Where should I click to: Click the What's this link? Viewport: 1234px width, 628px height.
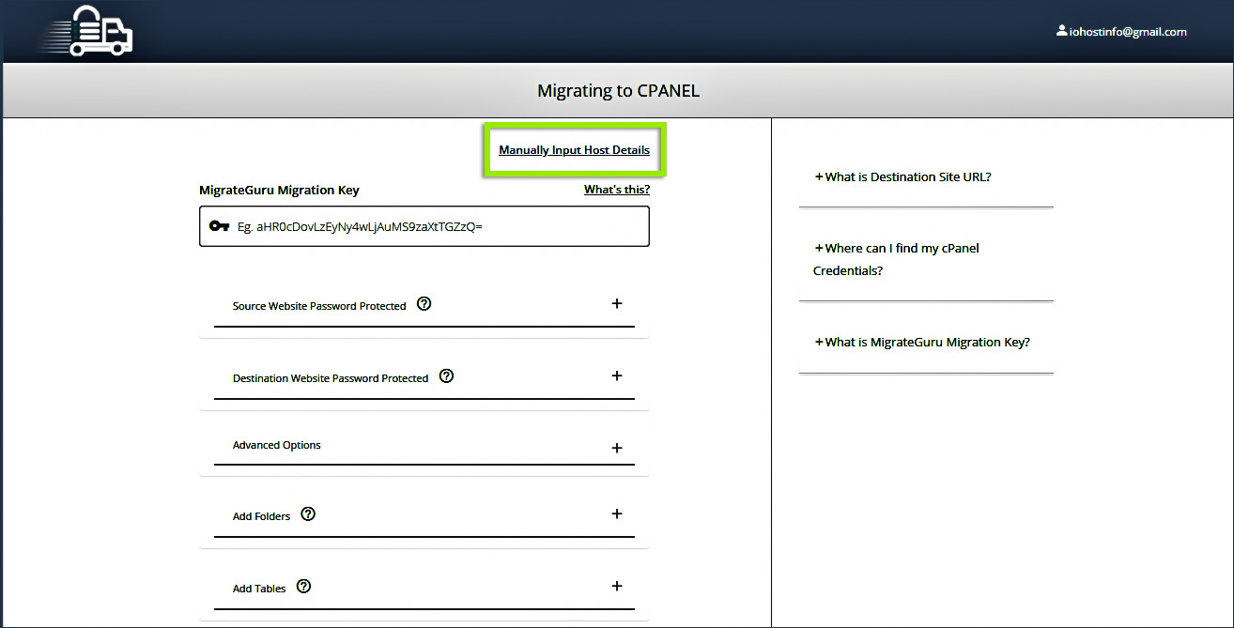click(616, 189)
